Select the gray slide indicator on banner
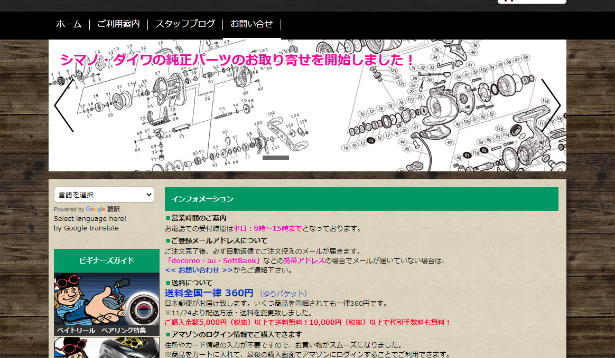Screen dimensions: 615x358 click(276, 158)
